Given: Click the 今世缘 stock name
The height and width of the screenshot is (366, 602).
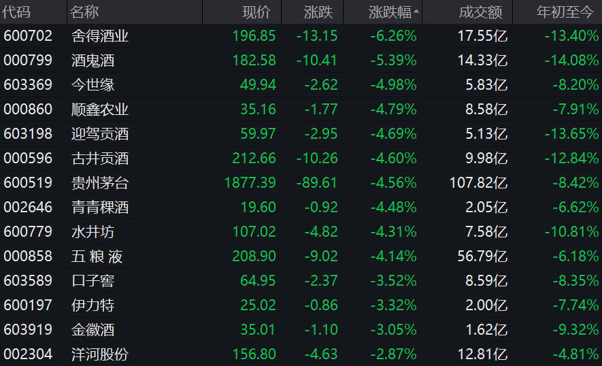Looking at the screenshot, I should tap(93, 85).
